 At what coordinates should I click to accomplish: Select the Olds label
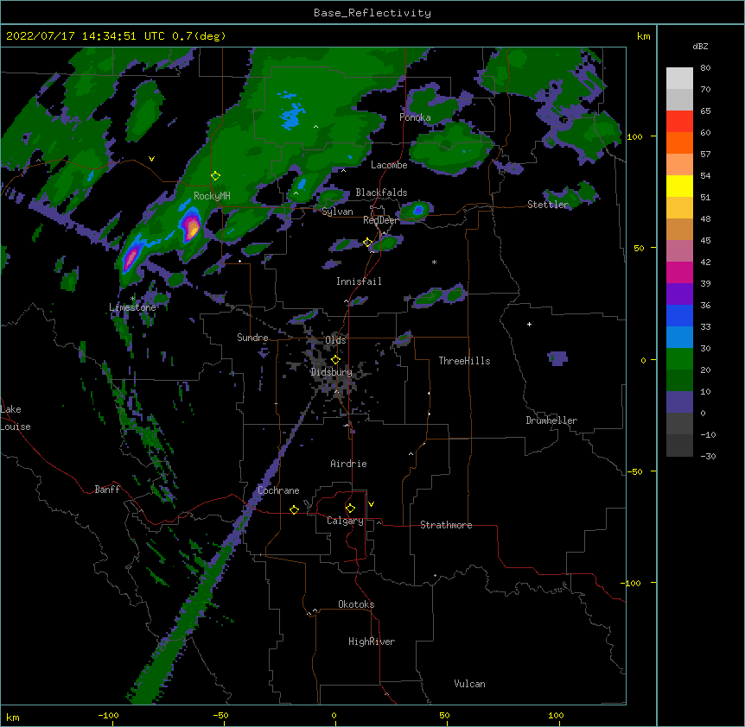pyautogui.click(x=335, y=340)
